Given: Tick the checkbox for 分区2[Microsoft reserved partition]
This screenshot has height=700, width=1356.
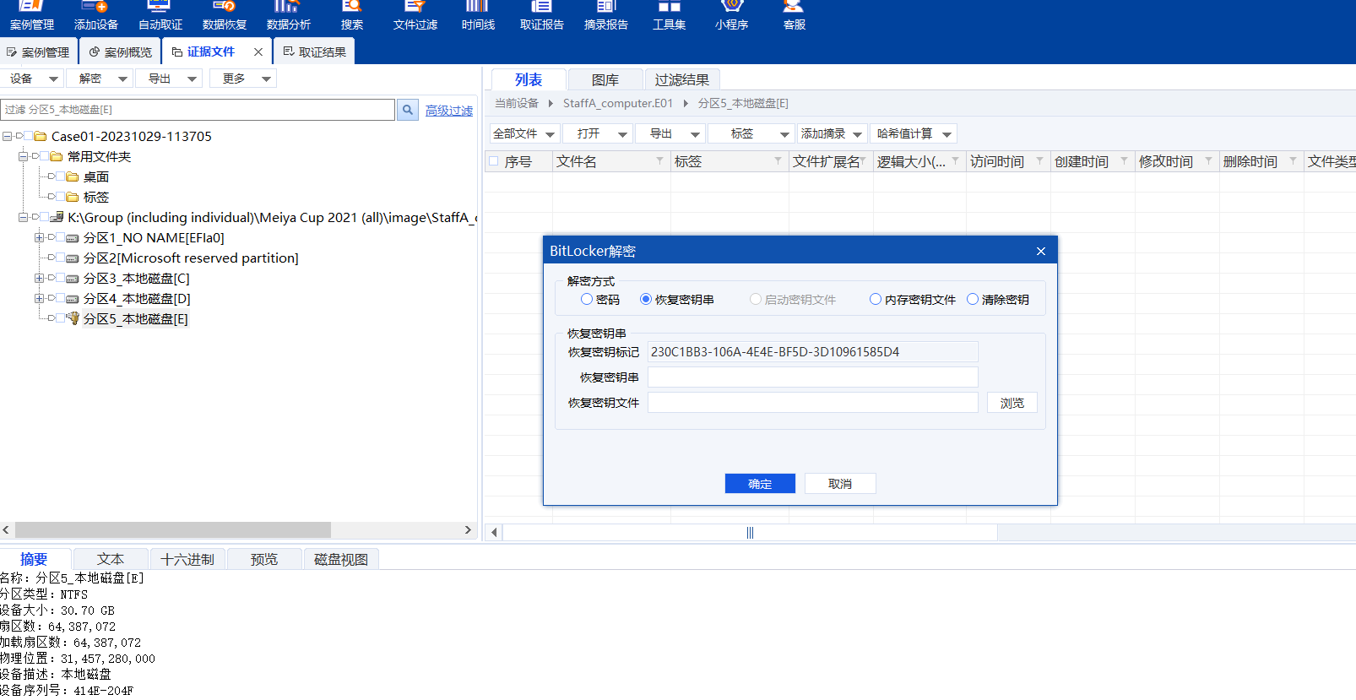Looking at the screenshot, I should [x=61, y=258].
